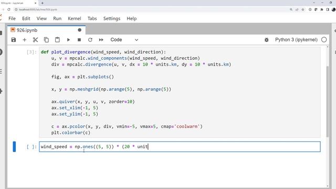
Task: Interrupt the kernel with the stop icon
Action: [79, 40]
